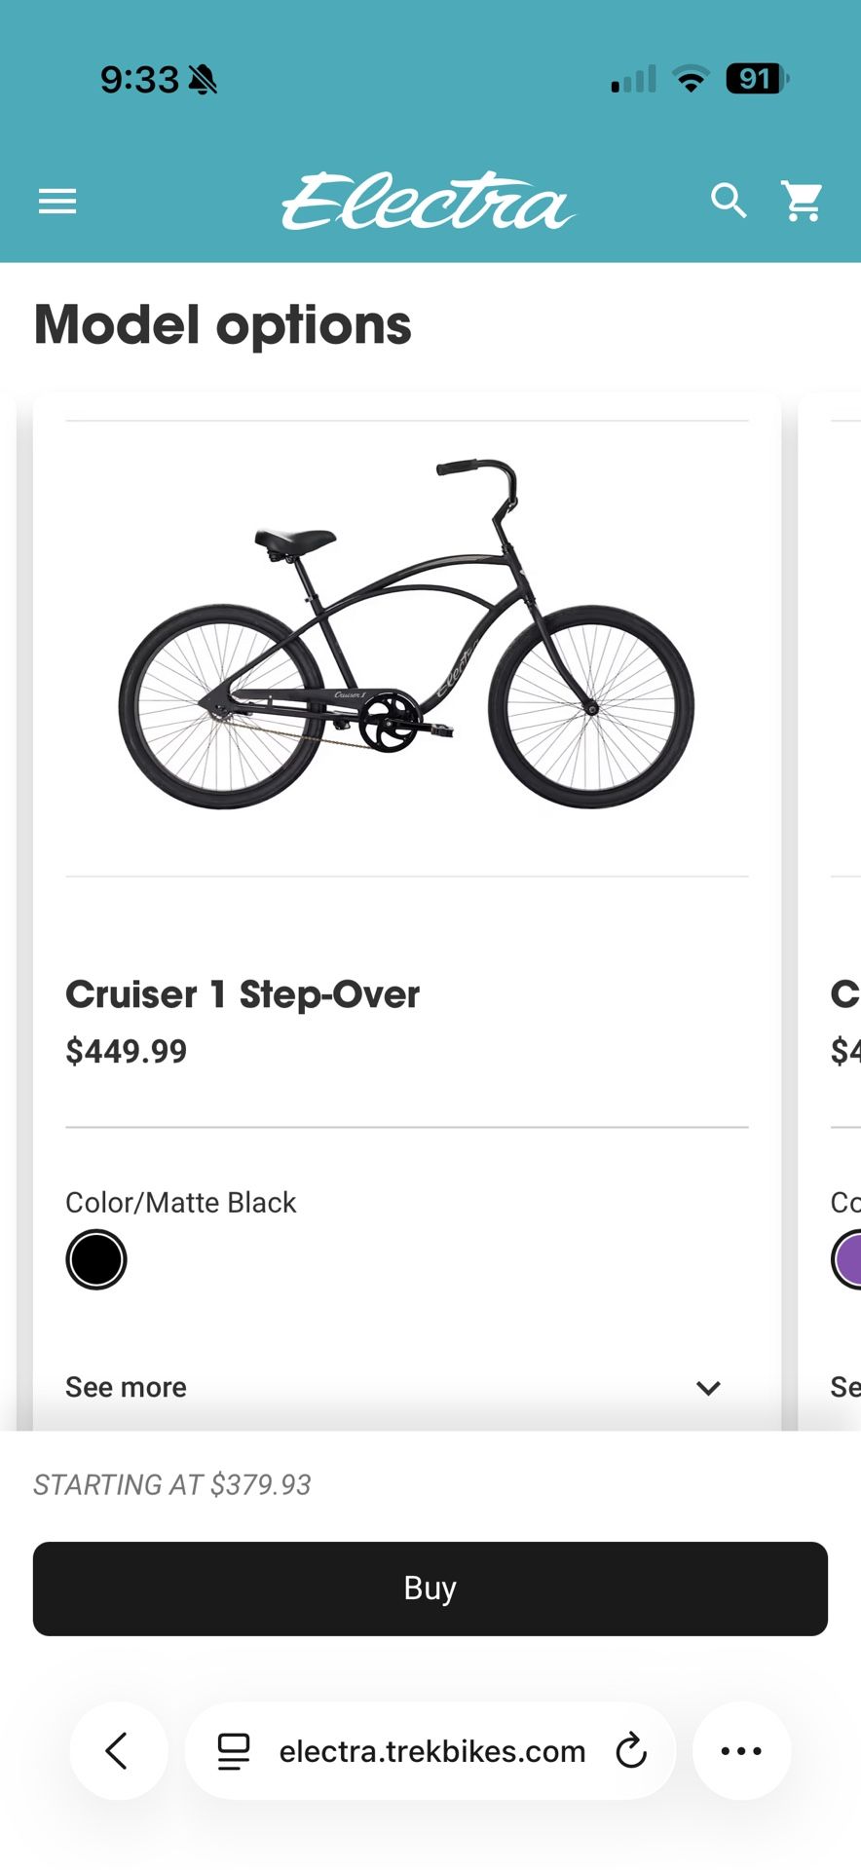Tap the back arrow in the browser bar
Viewport: 861px width, 1870px height.
point(118,1750)
